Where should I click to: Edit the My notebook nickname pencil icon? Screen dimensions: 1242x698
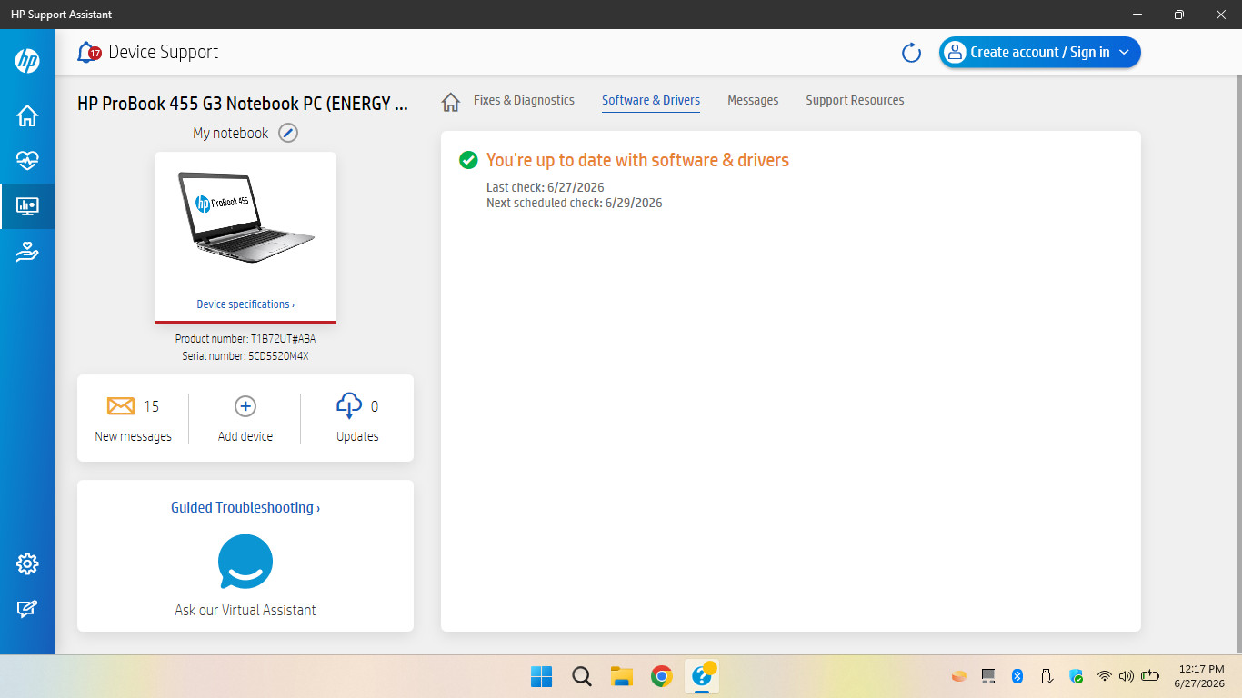tap(288, 133)
